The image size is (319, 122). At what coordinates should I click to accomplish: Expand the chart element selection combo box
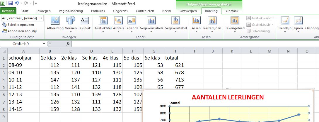(41, 18)
